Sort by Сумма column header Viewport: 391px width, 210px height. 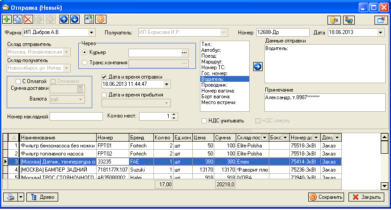225,138
